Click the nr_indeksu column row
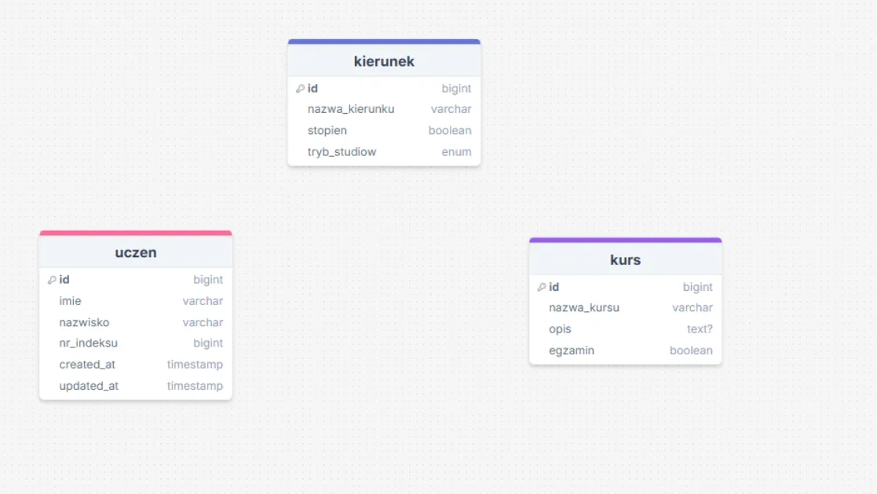 (x=136, y=343)
